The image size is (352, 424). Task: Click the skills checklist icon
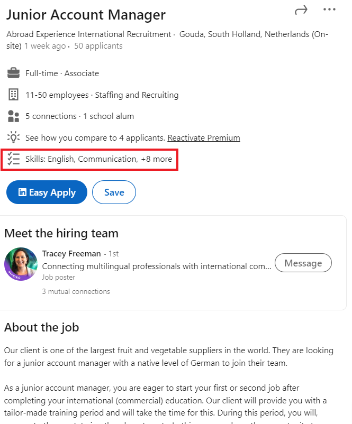click(x=13, y=159)
